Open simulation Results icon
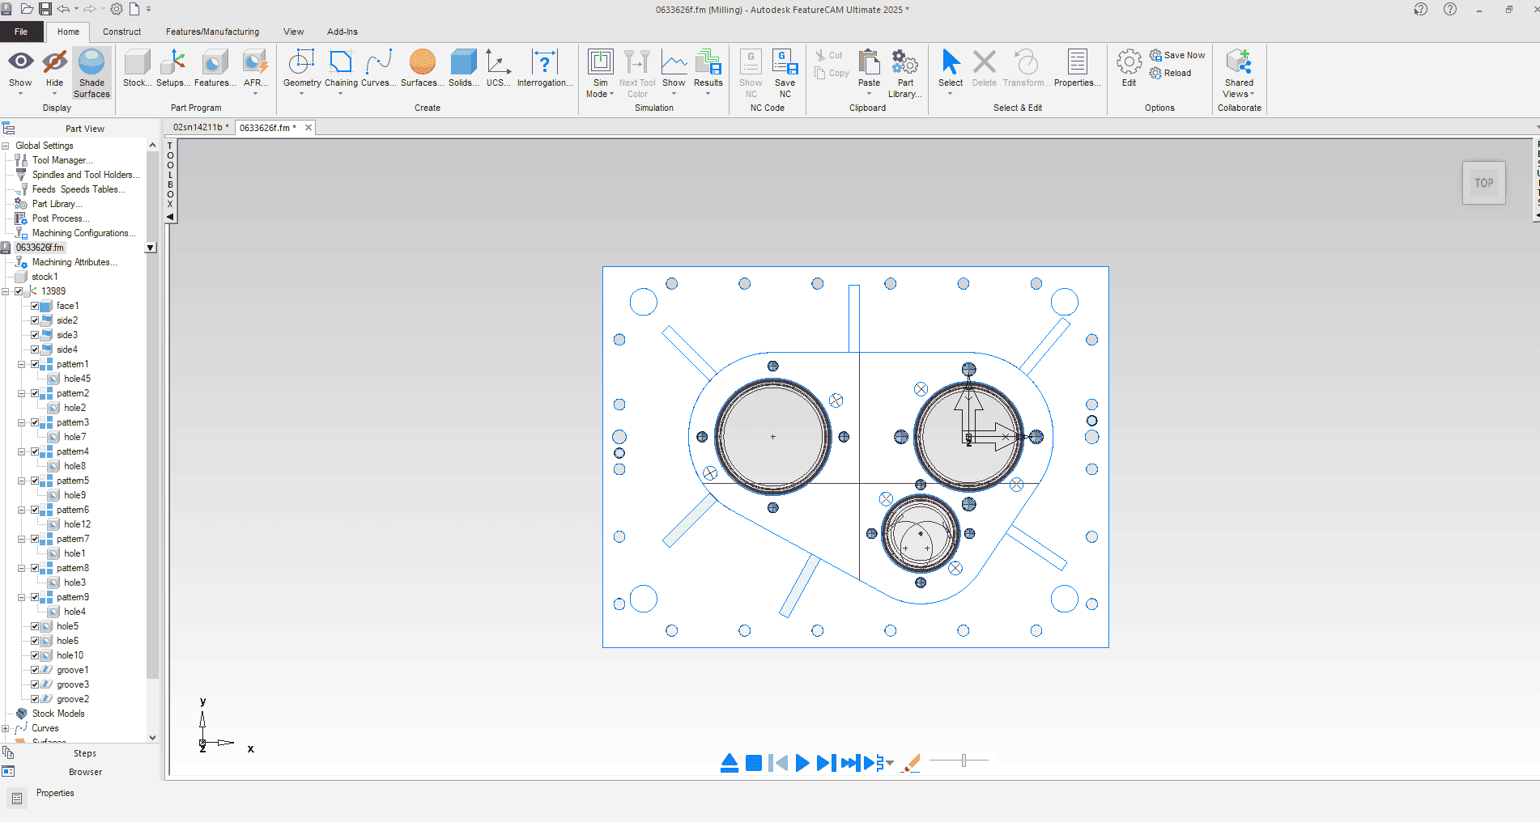 (x=708, y=63)
